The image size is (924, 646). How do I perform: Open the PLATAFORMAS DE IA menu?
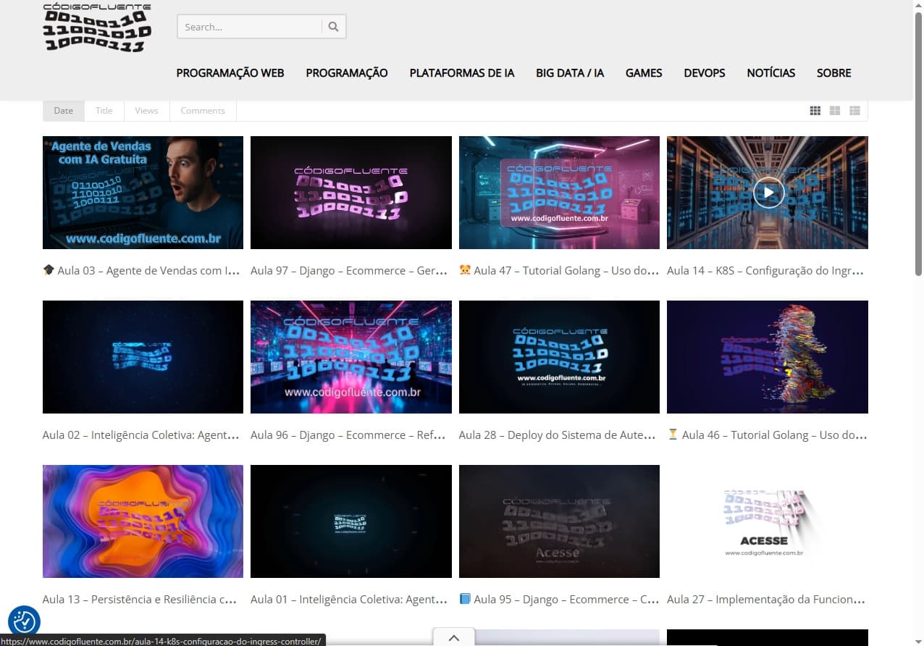point(462,73)
